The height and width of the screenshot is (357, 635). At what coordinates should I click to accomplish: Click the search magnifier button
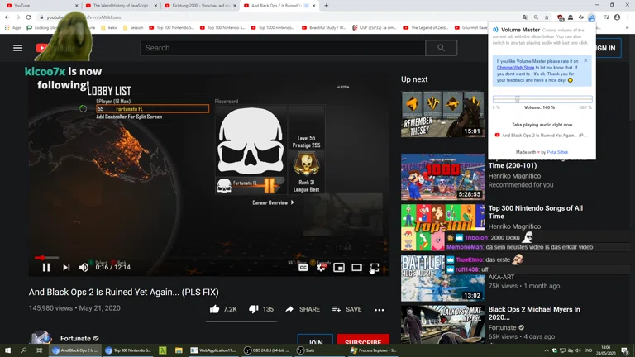(x=441, y=48)
